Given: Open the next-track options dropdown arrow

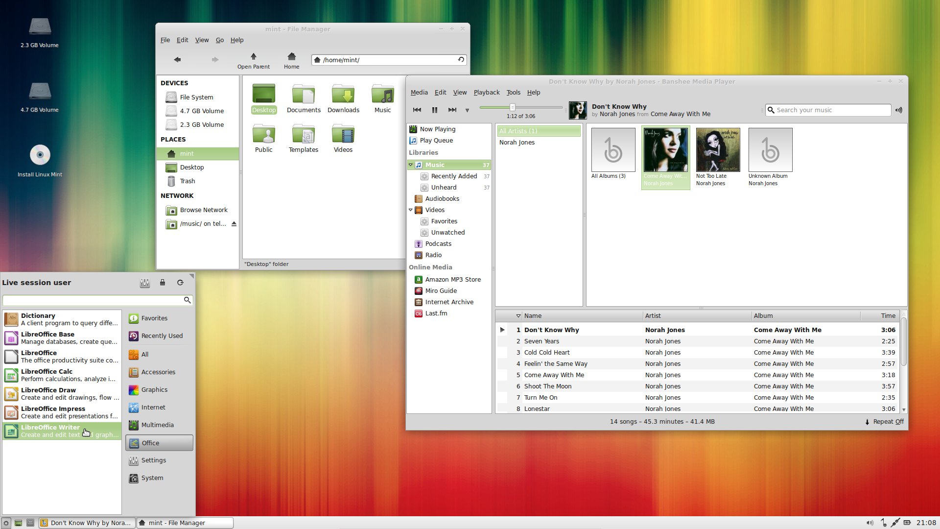Looking at the screenshot, I should coord(467,111).
